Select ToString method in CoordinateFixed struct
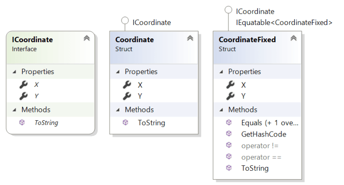This screenshot has height=185, width=344. pyautogui.click(x=255, y=168)
